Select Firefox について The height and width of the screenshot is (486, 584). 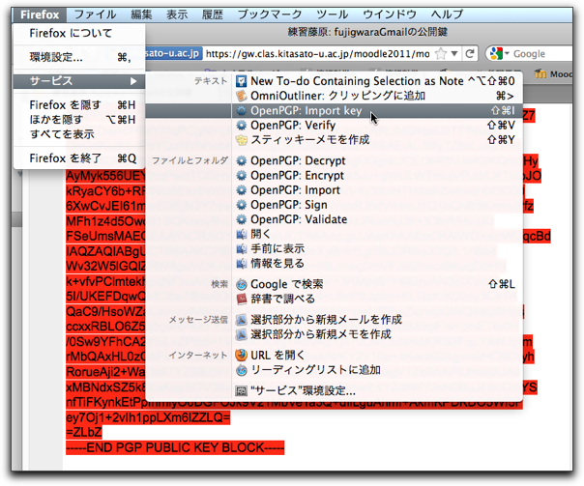click(79, 33)
